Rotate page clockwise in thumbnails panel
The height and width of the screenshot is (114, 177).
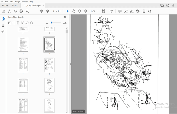pyautogui.click(x=31, y=23)
